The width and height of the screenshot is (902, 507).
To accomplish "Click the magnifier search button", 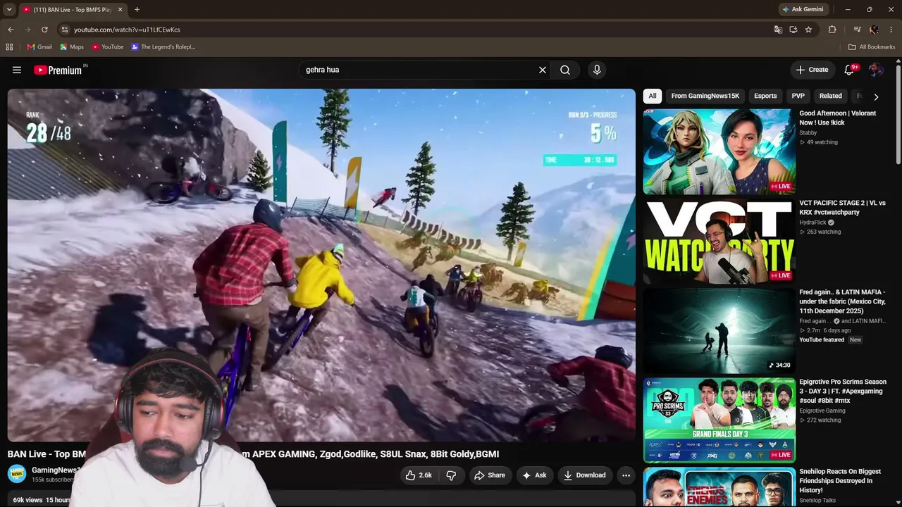I will pos(565,70).
